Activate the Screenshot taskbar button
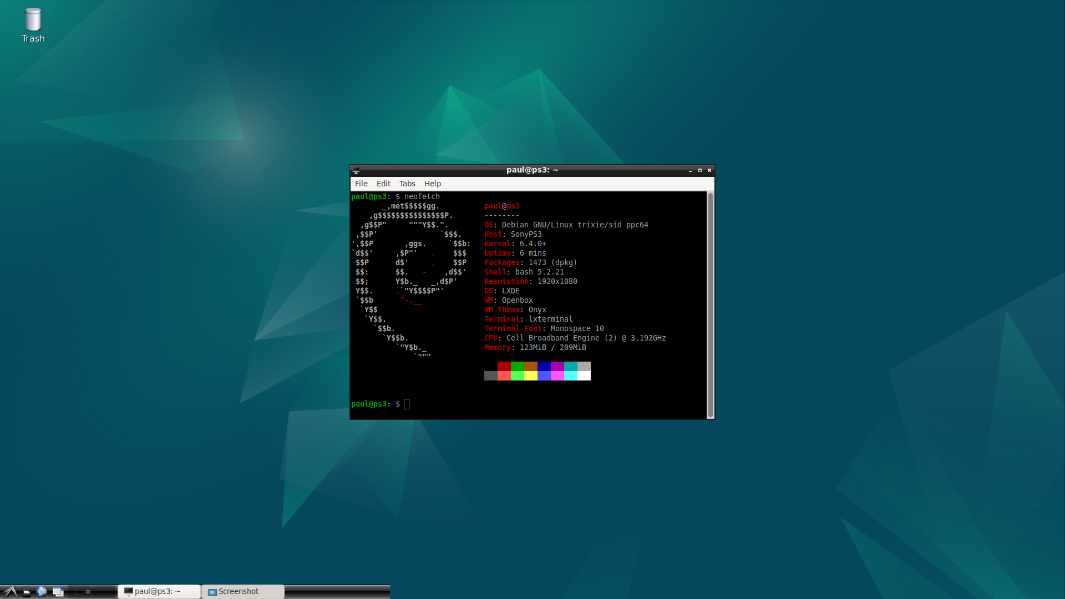Viewport: 1065px width, 599px height. (x=243, y=592)
